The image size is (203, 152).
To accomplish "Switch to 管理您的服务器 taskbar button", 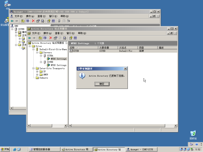I will [45, 149].
